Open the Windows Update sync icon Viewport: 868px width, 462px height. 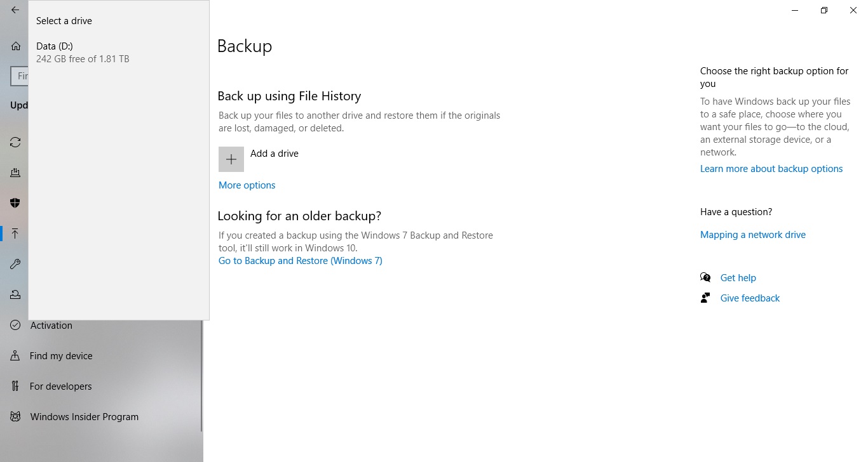[15, 142]
